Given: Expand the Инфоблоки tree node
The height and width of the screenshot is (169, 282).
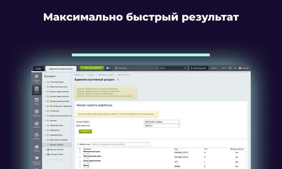Looking at the screenshot, I should pos(45,130).
